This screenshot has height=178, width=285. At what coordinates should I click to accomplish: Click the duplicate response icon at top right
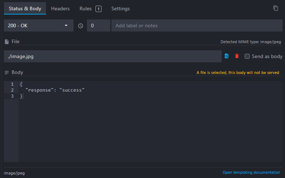[276, 8]
